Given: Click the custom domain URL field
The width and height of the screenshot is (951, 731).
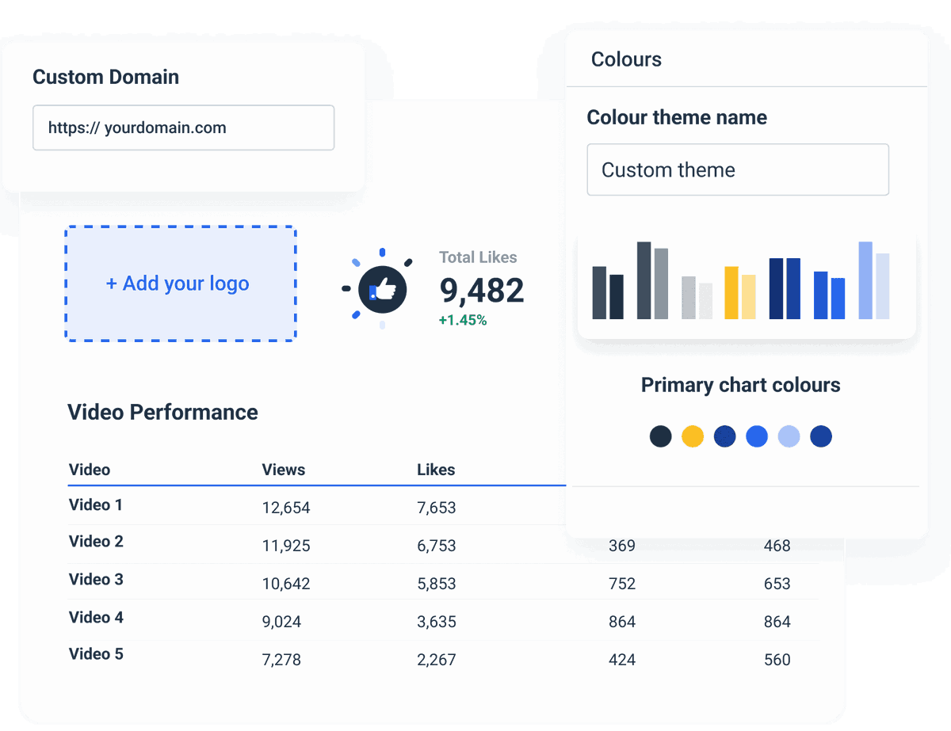Looking at the screenshot, I should pyautogui.click(x=183, y=128).
